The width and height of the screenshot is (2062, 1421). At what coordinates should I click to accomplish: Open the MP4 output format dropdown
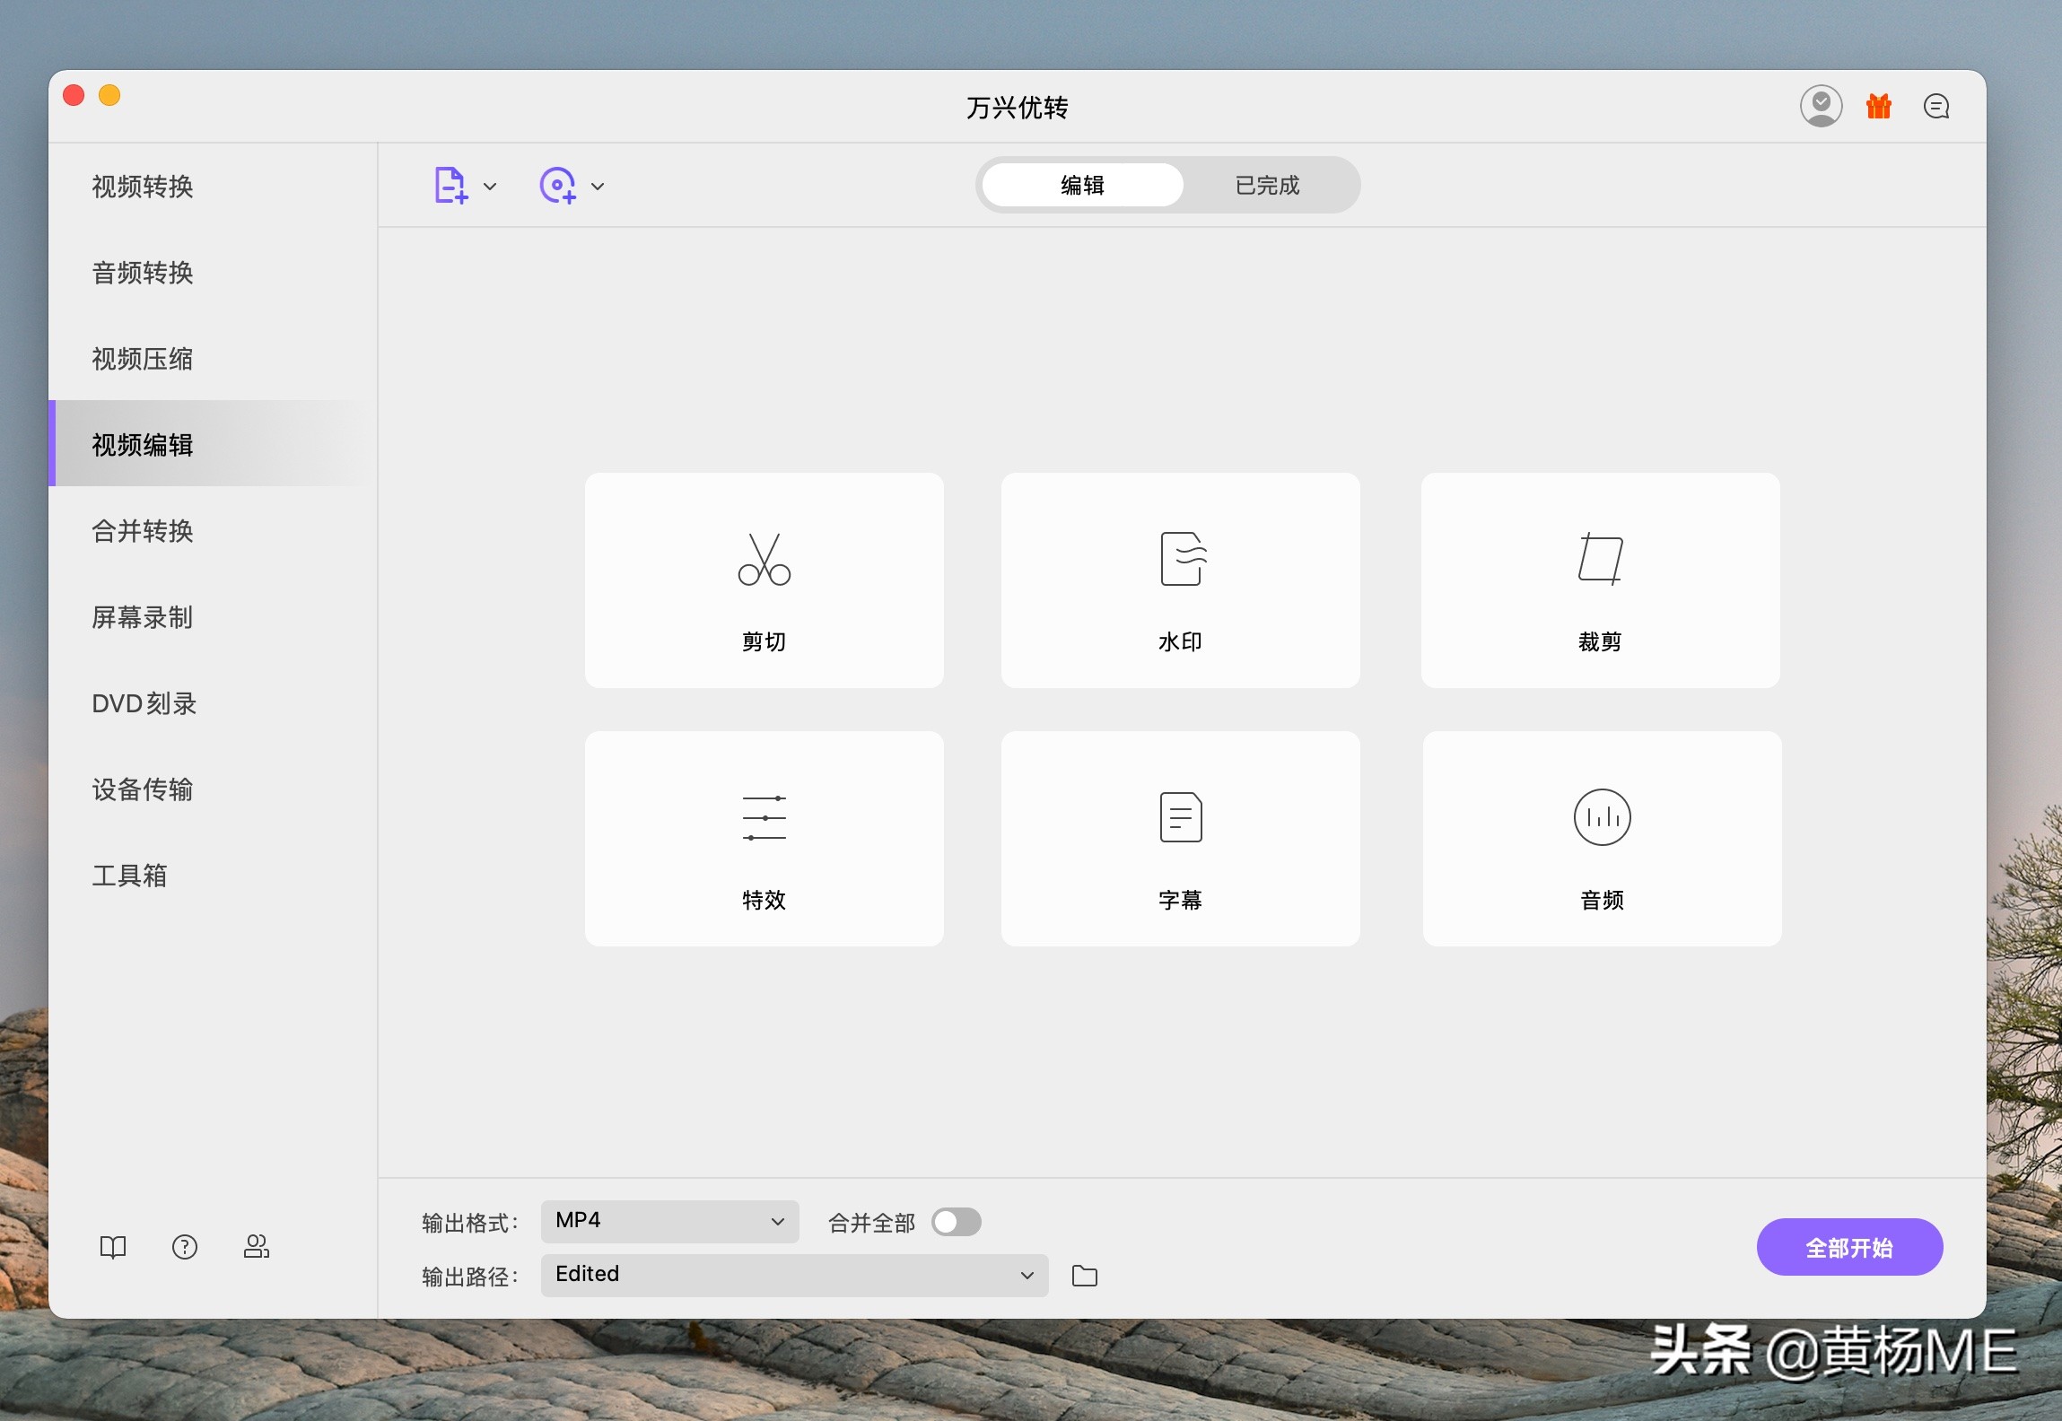pyautogui.click(x=670, y=1221)
